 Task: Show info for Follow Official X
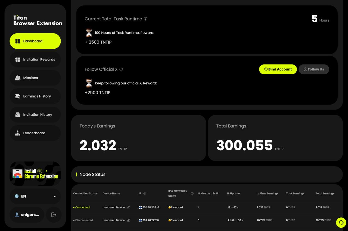coord(121,69)
